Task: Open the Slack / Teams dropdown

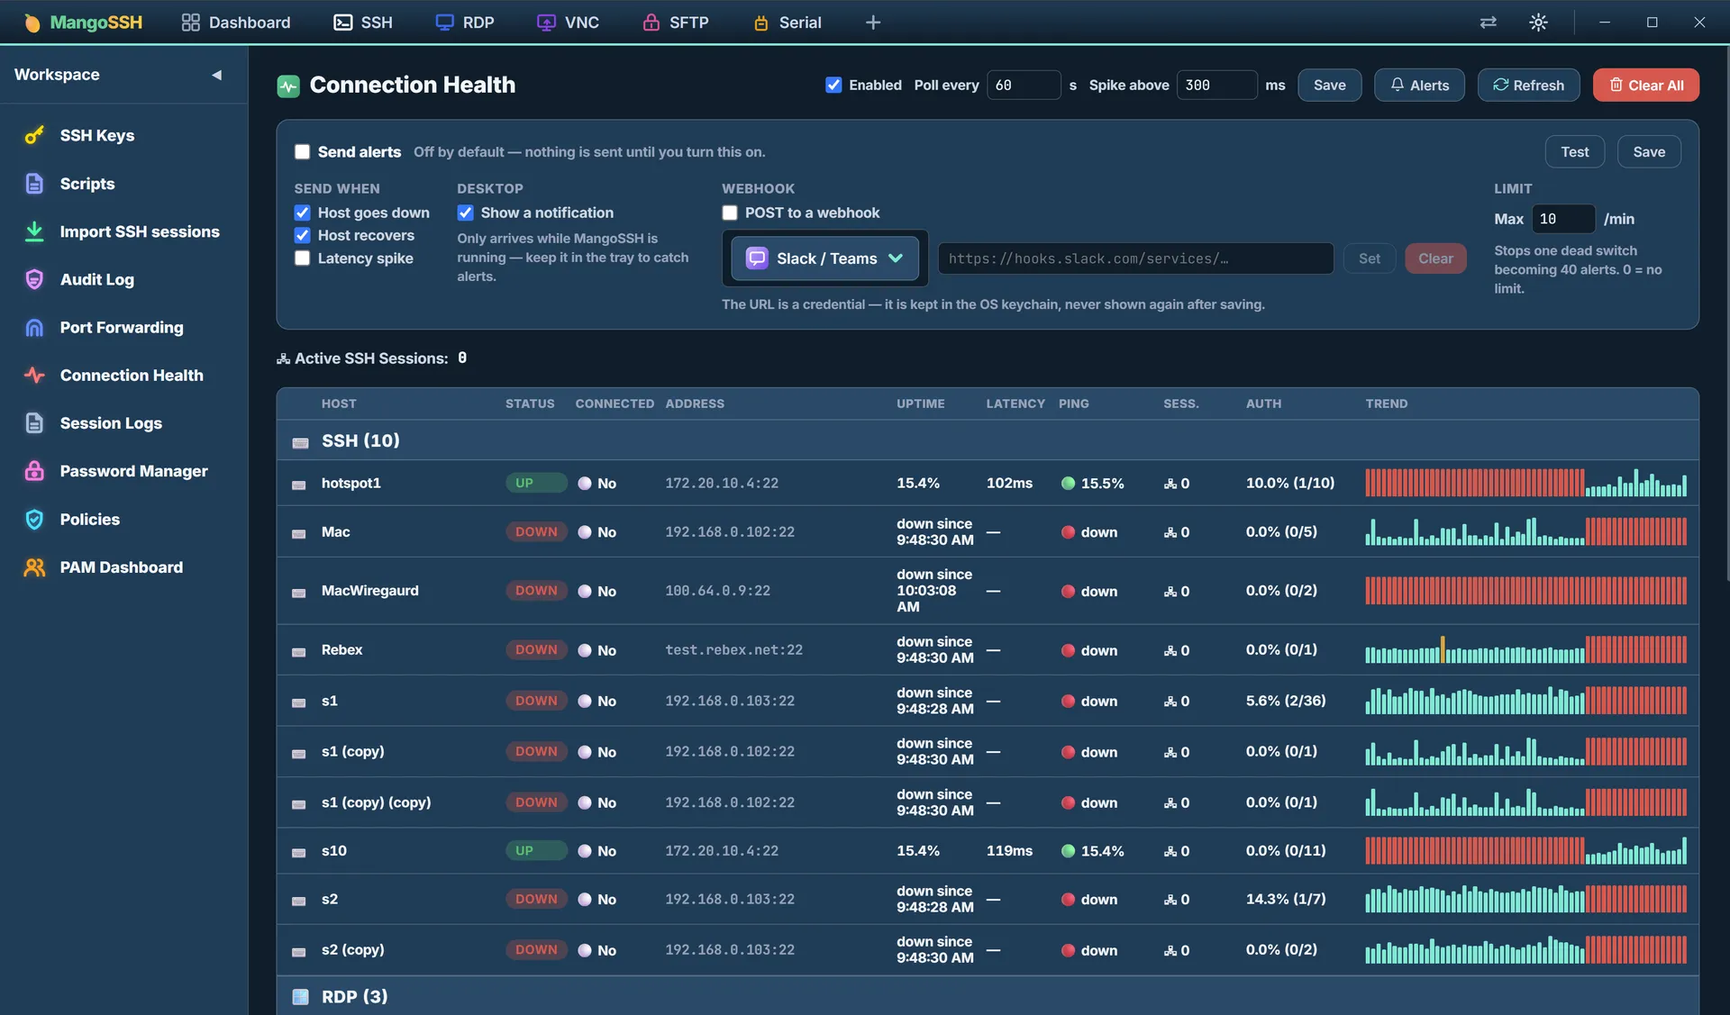Action: click(824, 258)
